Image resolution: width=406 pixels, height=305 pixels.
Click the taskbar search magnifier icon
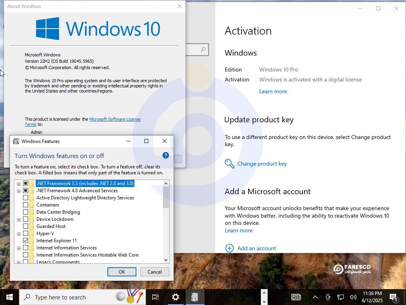click(x=27, y=297)
